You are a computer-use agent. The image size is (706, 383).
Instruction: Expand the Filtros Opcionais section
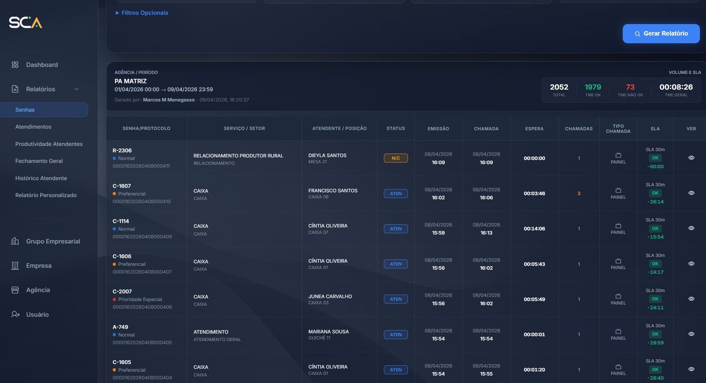click(142, 13)
